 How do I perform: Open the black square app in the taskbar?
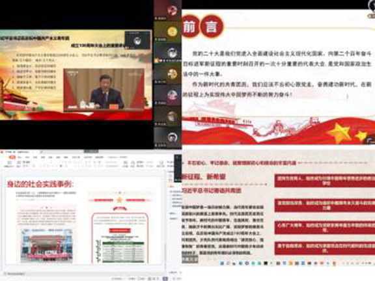click(x=266, y=263)
